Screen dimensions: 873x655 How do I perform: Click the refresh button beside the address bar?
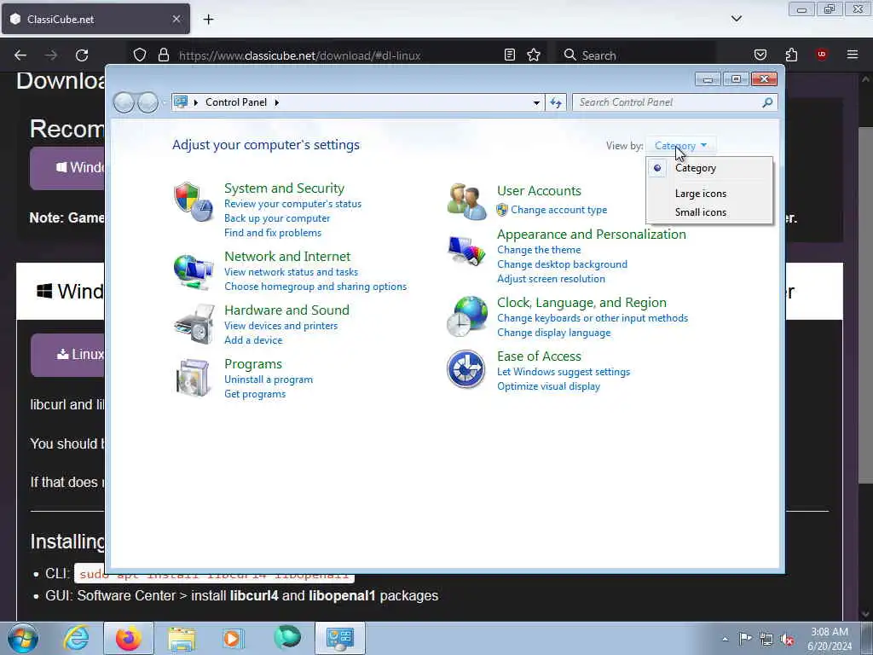[x=556, y=102]
